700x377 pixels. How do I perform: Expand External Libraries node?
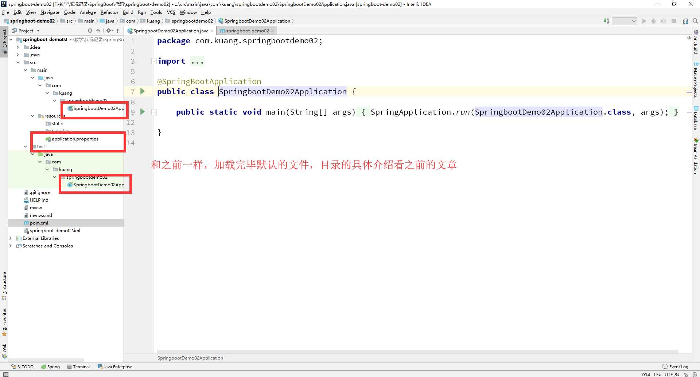pyautogui.click(x=11, y=238)
